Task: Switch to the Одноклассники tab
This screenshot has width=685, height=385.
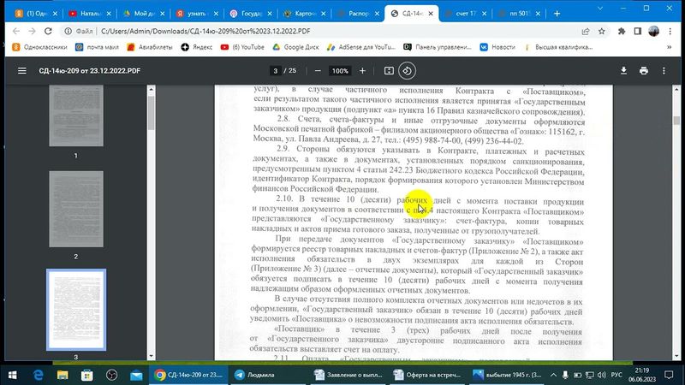Action: pos(36,14)
